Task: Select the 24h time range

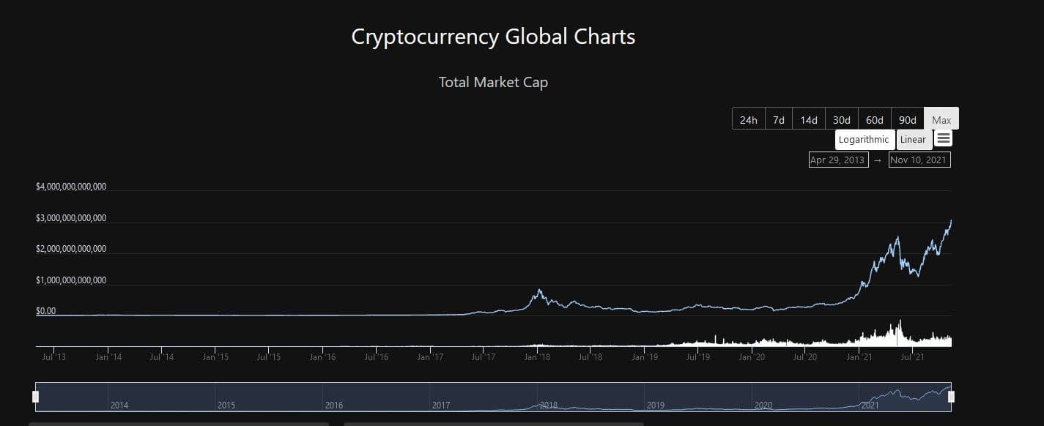Action: [x=748, y=119]
